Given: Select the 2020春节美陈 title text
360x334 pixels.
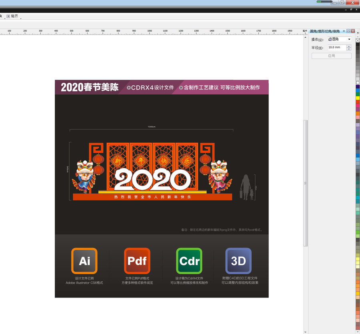Looking at the screenshot, I should pyautogui.click(x=90, y=87).
